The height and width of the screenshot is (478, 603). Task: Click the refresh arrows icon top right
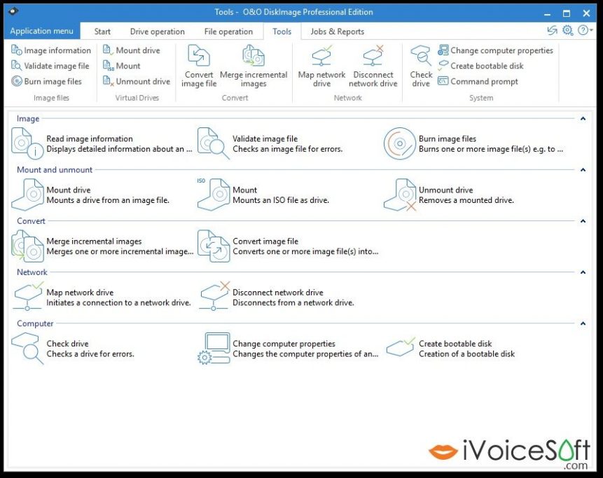(553, 30)
